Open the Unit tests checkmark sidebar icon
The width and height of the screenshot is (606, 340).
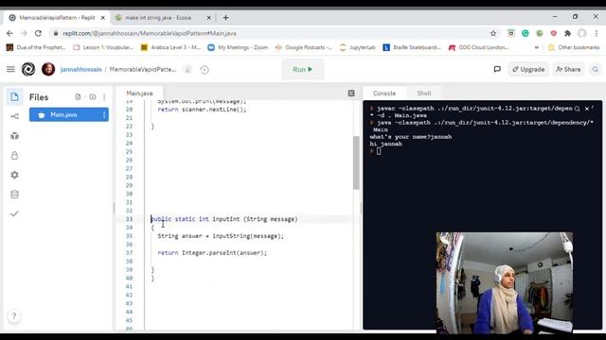pyautogui.click(x=14, y=213)
